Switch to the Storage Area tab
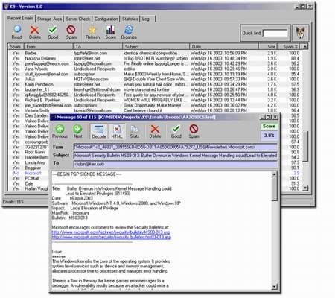 tap(49, 19)
